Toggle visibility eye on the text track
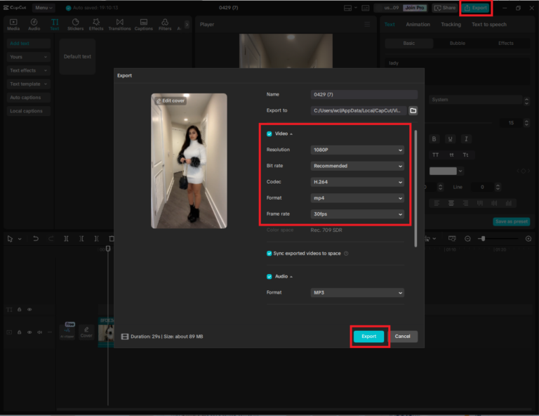Image resolution: width=539 pixels, height=416 pixels. click(29, 309)
